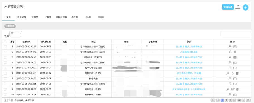
Task: Click envelope icon in row 10
Action: coord(235,95)
